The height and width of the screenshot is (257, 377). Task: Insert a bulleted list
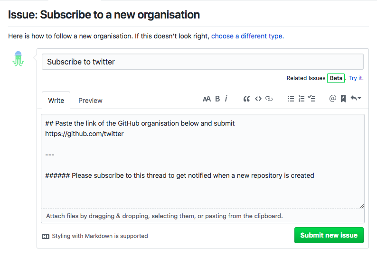coord(291,99)
